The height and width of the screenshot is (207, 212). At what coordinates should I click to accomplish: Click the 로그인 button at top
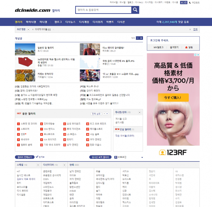point(184,3)
